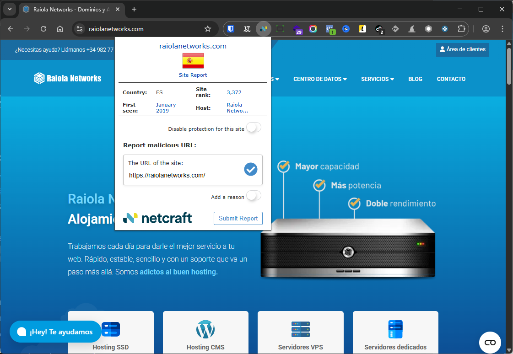Image resolution: width=513 pixels, height=354 pixels.
Task: Open the Hosting SSD card
Action: [111, 332]
